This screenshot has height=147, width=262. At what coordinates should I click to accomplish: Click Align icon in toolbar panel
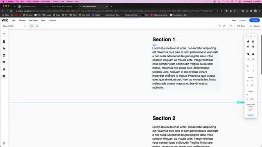click(253, 54)
